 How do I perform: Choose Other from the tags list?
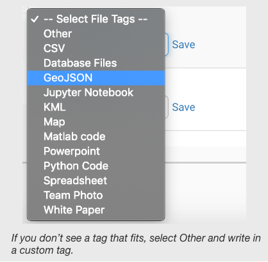[x=96, y=34]
